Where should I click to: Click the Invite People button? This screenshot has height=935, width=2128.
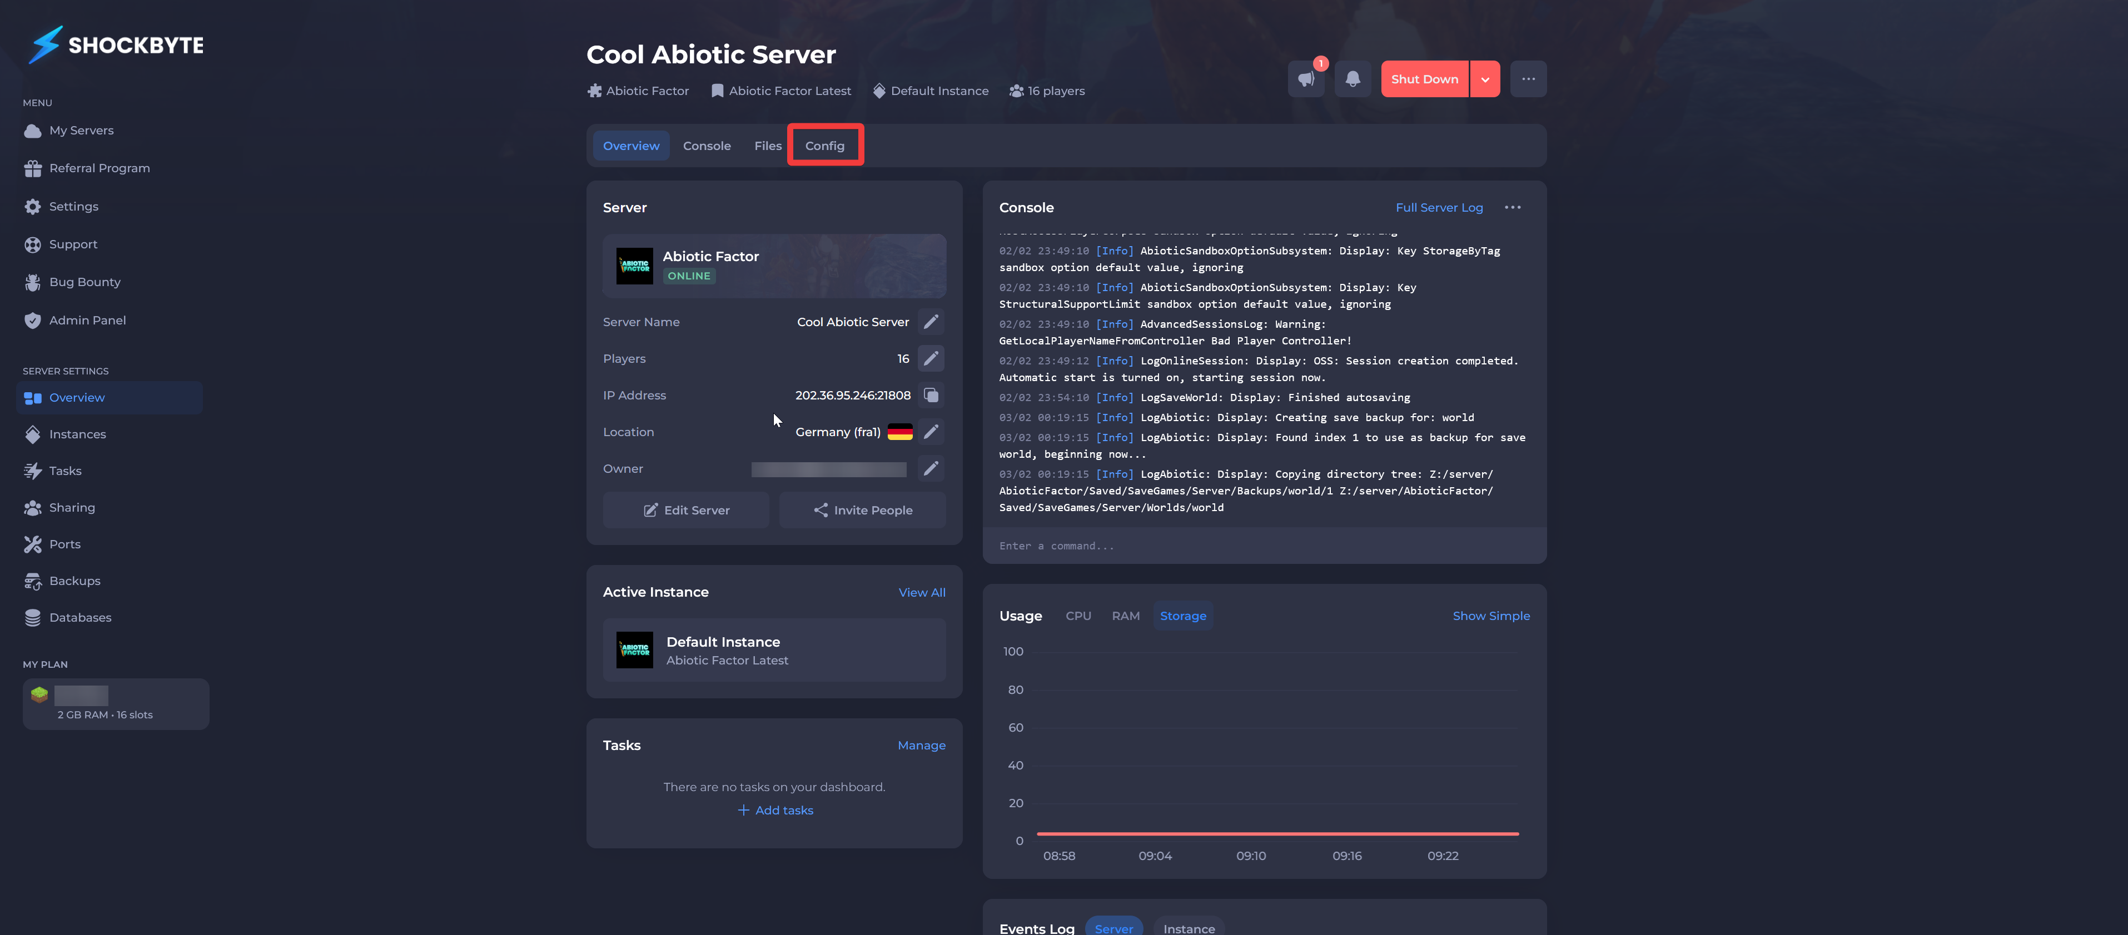click(862, 510)
